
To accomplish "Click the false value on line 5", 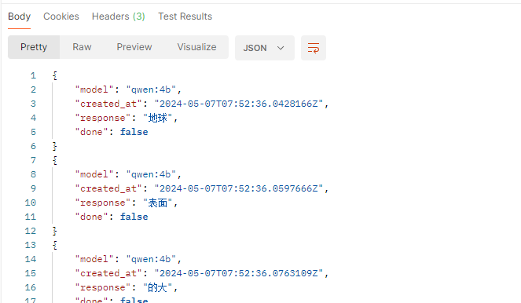I will pyautogui.click(x=134, y=132).
